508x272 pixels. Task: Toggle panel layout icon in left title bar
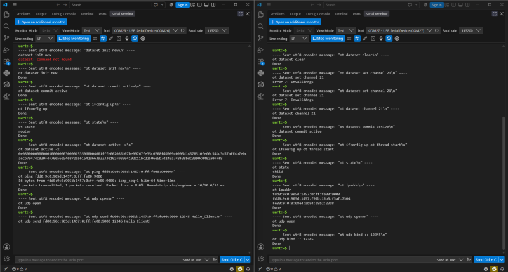click(x=206, y=5)
